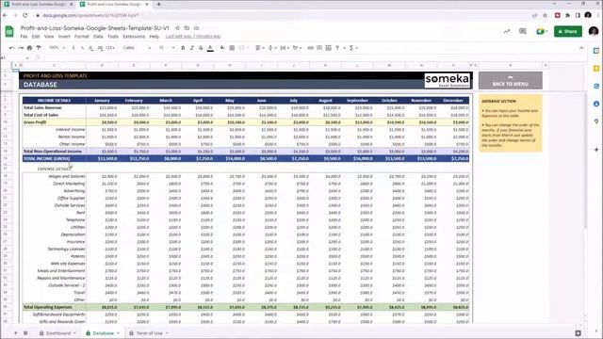Click the Insert chart icon
The width and height of the screenshot is (603, 339).
[328, 48]
